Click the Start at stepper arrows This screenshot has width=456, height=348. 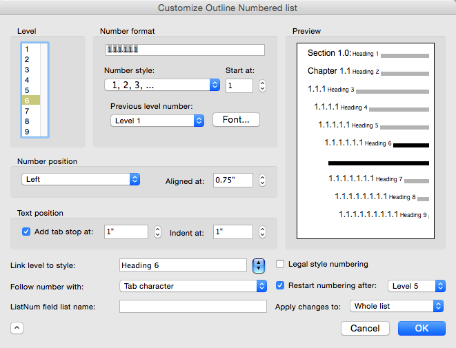tap(262, 85)
